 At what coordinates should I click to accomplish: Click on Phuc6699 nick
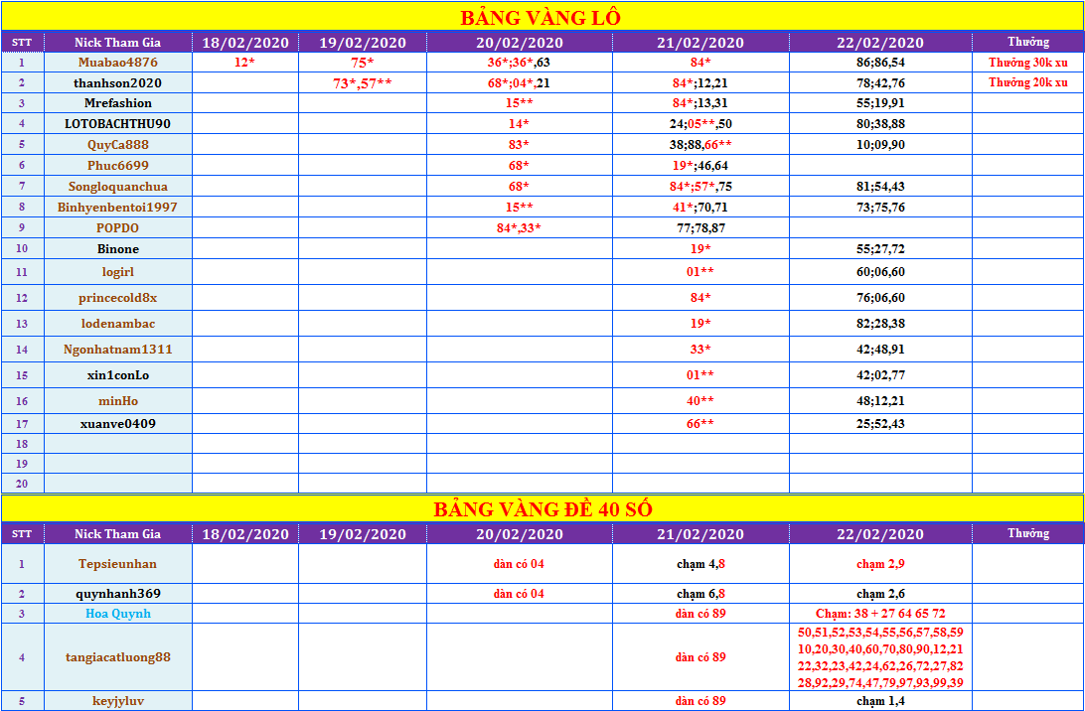[x=117, y=165]
